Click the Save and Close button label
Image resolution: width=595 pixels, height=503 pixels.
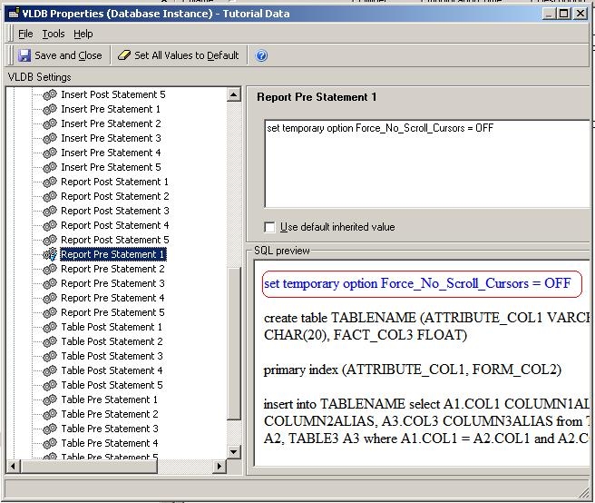point(68,55)
